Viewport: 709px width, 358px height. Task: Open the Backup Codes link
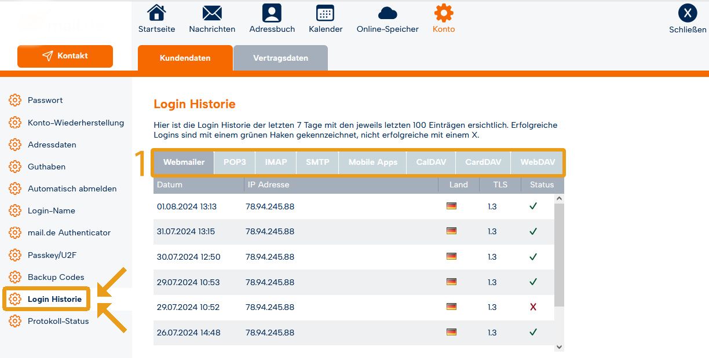point(56,277)
